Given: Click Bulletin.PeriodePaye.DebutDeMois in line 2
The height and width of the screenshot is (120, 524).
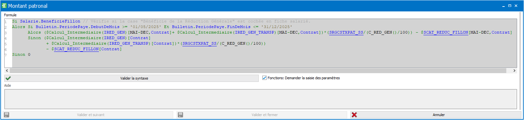Looking at the screenshot, I should (x=78, y=27).
